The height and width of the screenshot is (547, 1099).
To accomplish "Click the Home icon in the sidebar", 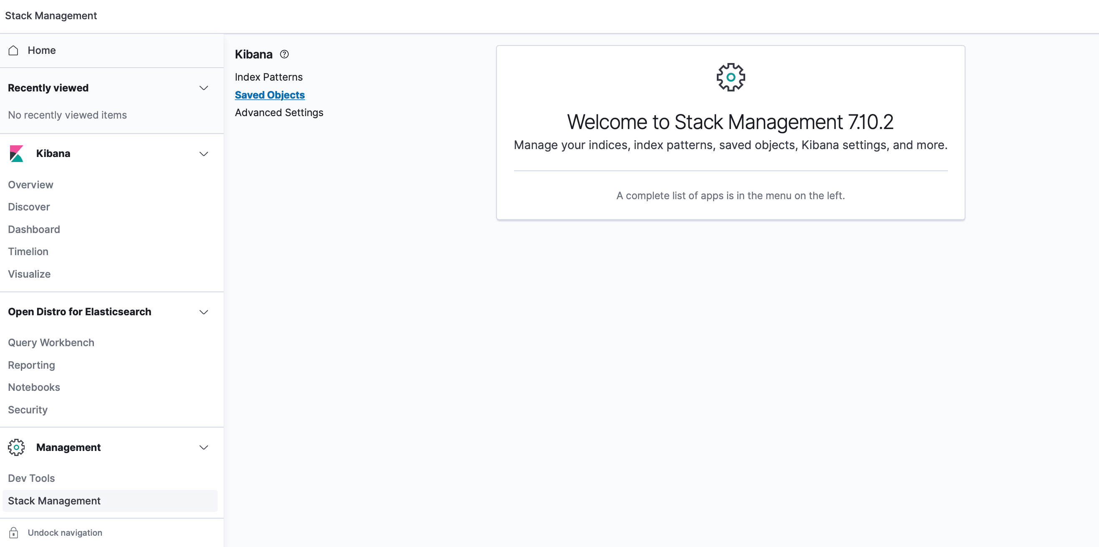I will click(x=13, y=50).
